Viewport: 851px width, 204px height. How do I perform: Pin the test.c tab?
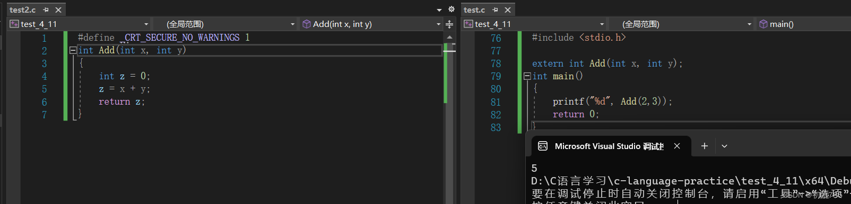click(x=495, y=10)
